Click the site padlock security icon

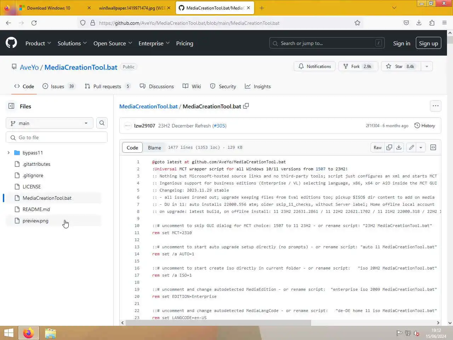click(93, 23)
